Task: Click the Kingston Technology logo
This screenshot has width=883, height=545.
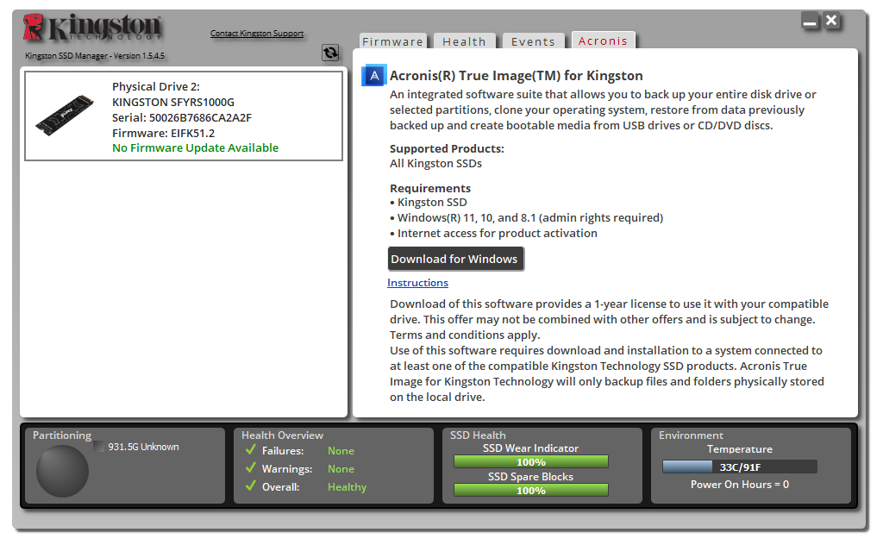Action: click(93, 28)
